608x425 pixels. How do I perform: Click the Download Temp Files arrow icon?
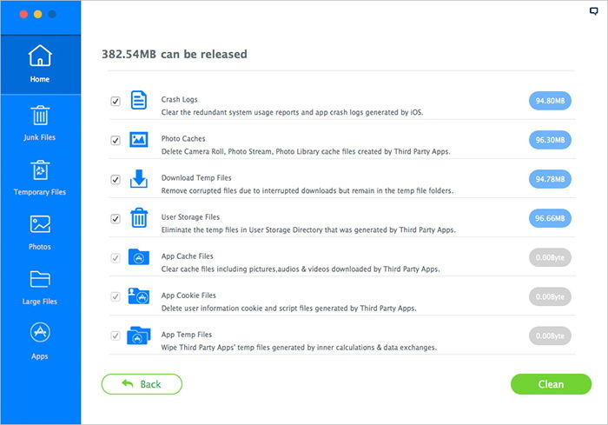tap(139, 178)
